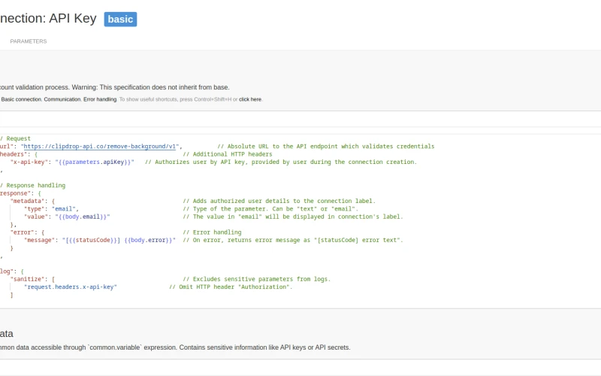Viewport: 601px width, 376px height.
Task: Open the PARAMETERS tab
Action: [x=29, y=41]
